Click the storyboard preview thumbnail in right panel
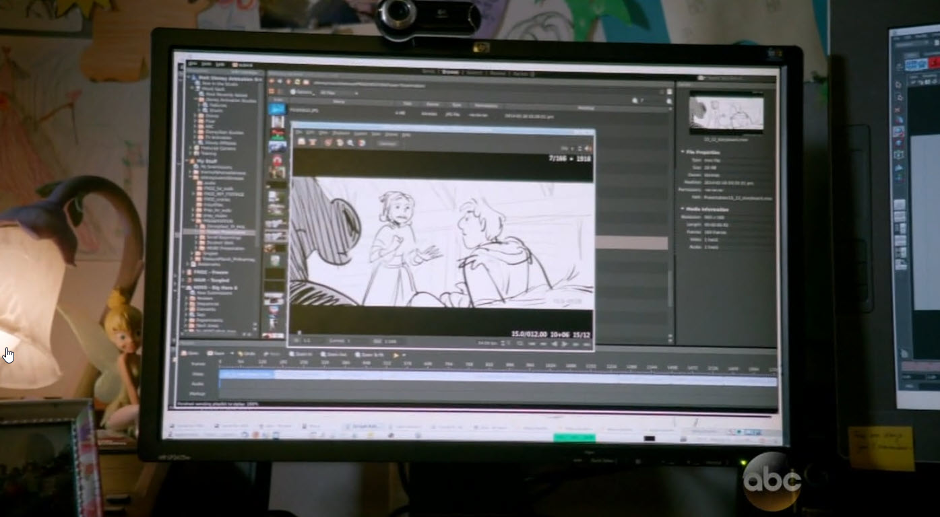The width and height of the screenshot is (940, 517). [726, 112]
